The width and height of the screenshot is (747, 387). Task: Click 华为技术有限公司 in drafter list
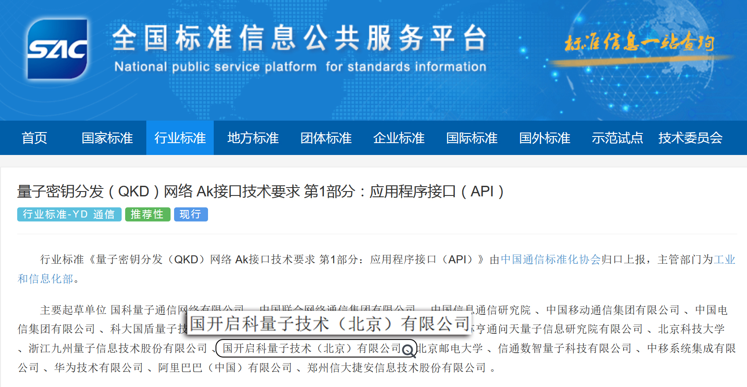99,368
